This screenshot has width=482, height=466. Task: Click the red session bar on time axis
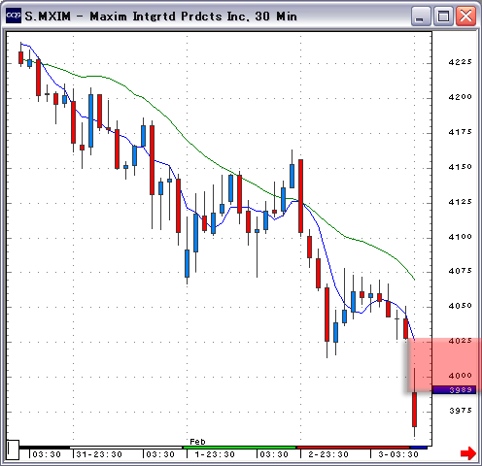pyautogui.click(x=354, y=448)
